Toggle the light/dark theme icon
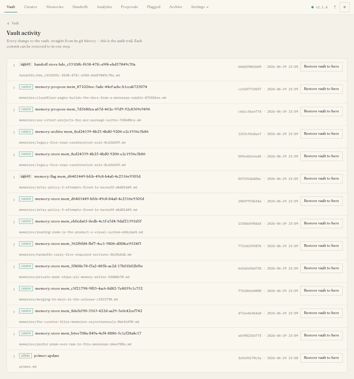This screenshot has width=354, height=379. point(344,7)
